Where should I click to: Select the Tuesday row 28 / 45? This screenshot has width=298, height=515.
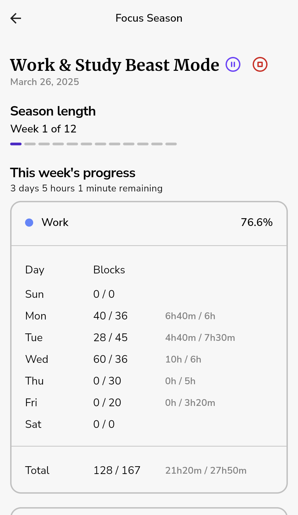(x=149, y=337)
